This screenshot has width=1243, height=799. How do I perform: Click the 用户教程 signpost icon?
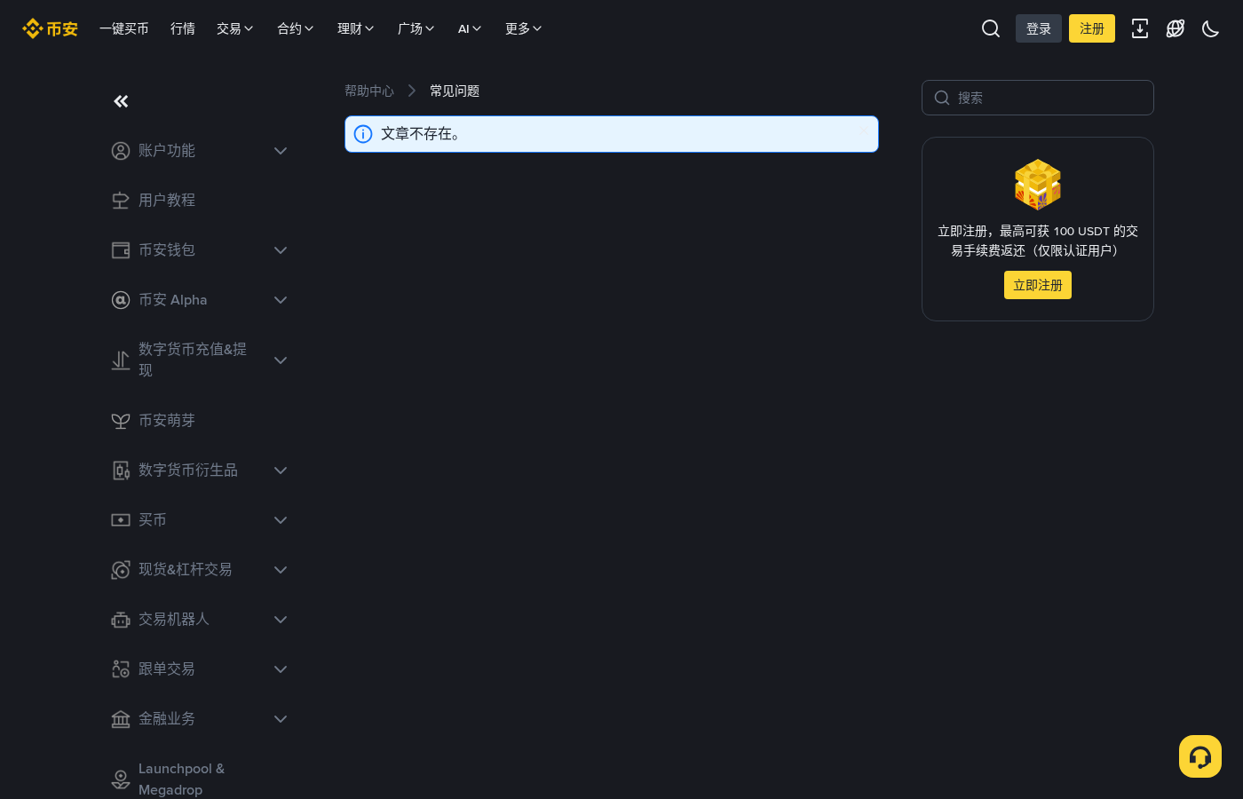point(121,201)
